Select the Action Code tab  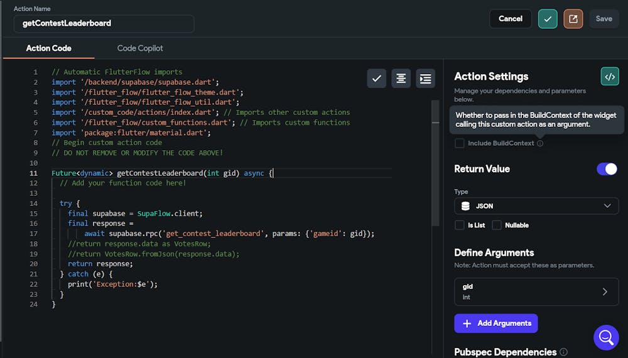point(49,48)
